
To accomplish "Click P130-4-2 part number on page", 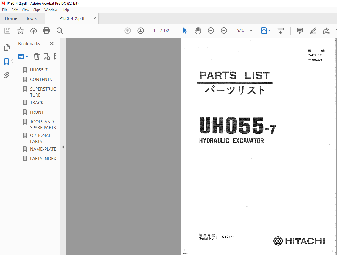I will tap(315, 60).
